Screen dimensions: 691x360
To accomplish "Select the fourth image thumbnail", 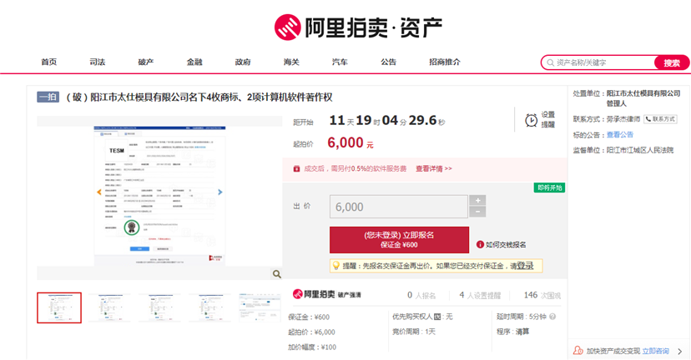I will click(209, 307).
